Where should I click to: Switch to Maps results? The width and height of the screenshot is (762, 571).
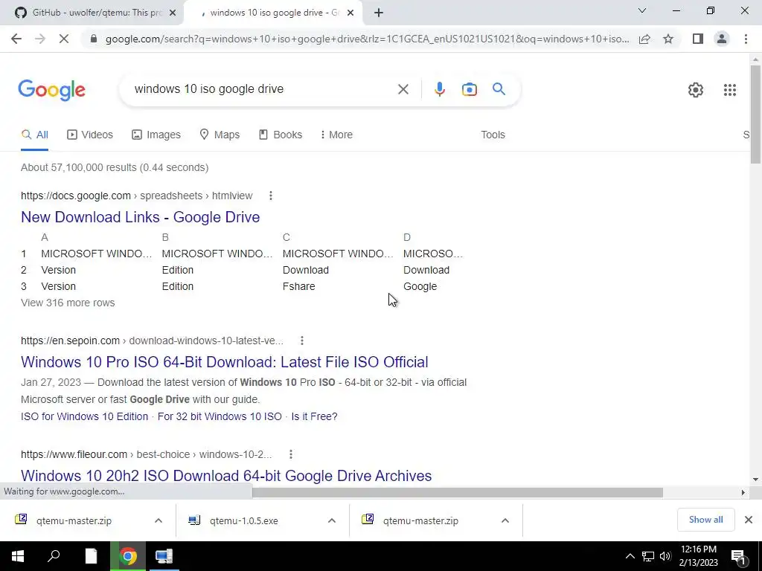click(x=220, y=135)
